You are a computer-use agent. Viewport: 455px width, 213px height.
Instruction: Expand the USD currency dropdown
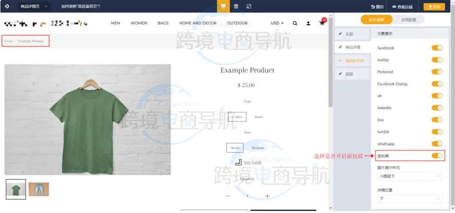(x=277, y=23)
